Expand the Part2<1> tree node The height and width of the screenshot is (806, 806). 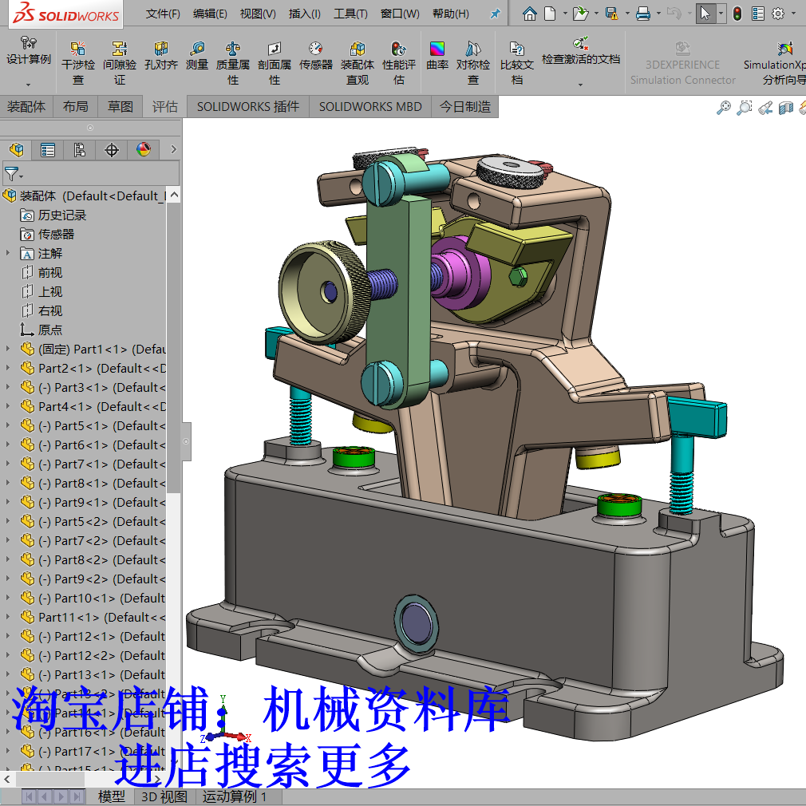[x=6, y=368]
